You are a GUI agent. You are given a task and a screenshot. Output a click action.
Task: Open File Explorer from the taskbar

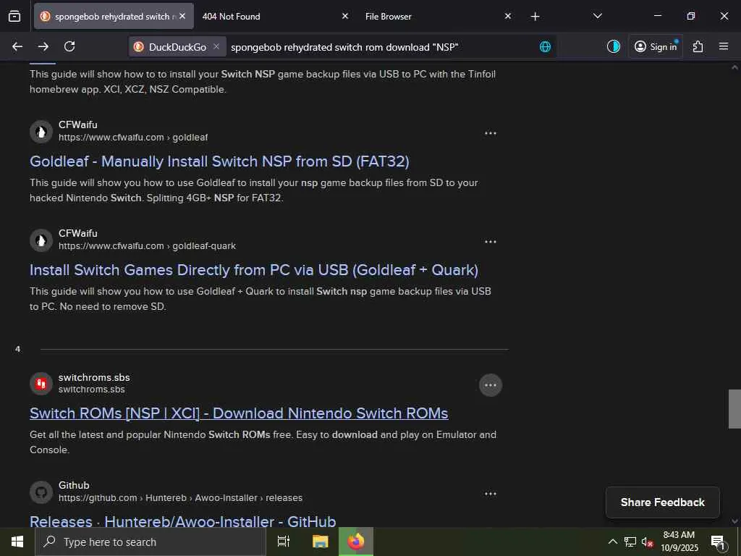point(321,542)
